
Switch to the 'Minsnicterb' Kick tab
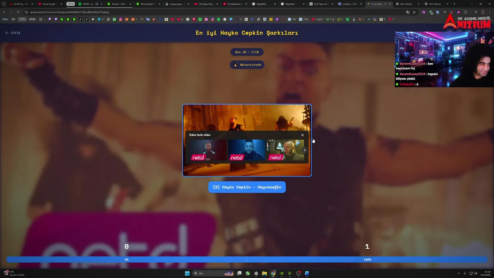coord(147,4)
